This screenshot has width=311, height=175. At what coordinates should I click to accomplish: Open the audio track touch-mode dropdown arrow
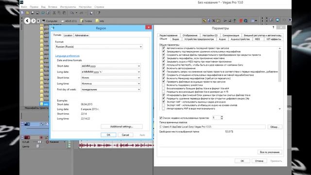[65, 142]
